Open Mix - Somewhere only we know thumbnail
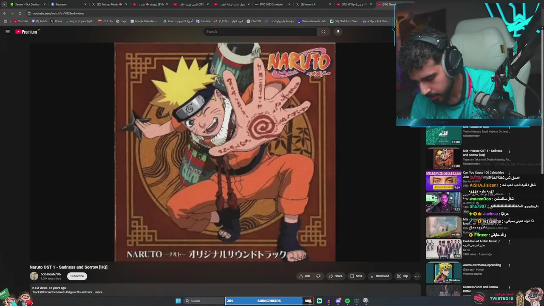This screenshot has width=544, height=306. click(x=443, y=227)
